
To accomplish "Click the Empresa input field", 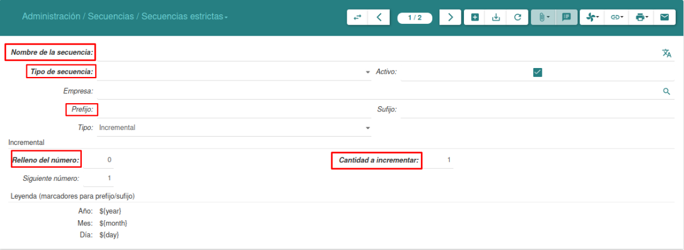I will click(x=378, y=91).
